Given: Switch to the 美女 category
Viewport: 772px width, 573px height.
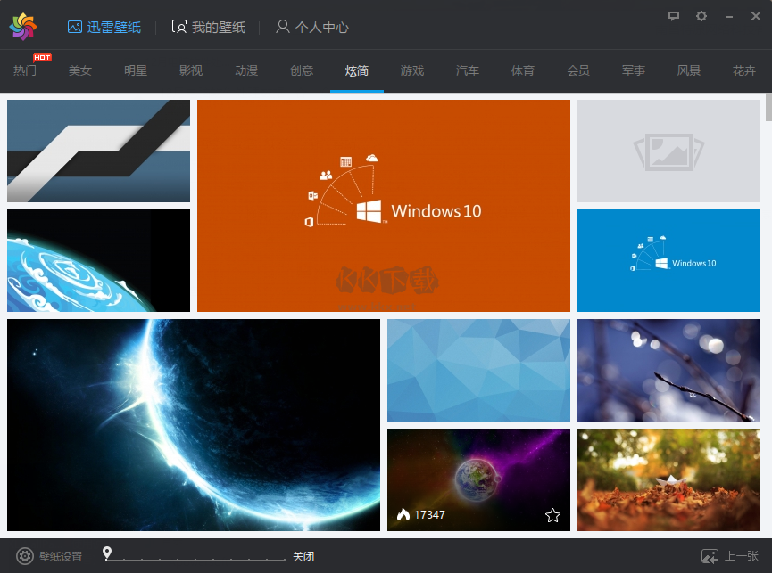Looking at the screenshot, I should coord(80,70).
